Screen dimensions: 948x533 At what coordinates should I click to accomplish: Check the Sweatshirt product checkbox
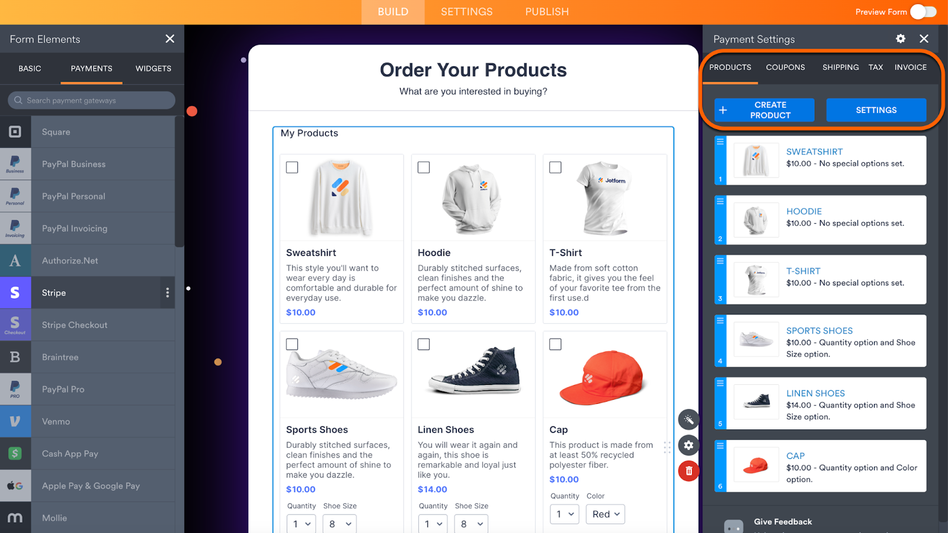[292, 168]
